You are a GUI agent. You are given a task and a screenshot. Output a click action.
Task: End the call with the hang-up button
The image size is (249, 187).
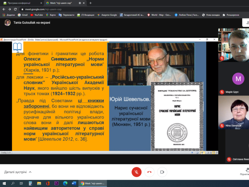[x=149, y=172]
